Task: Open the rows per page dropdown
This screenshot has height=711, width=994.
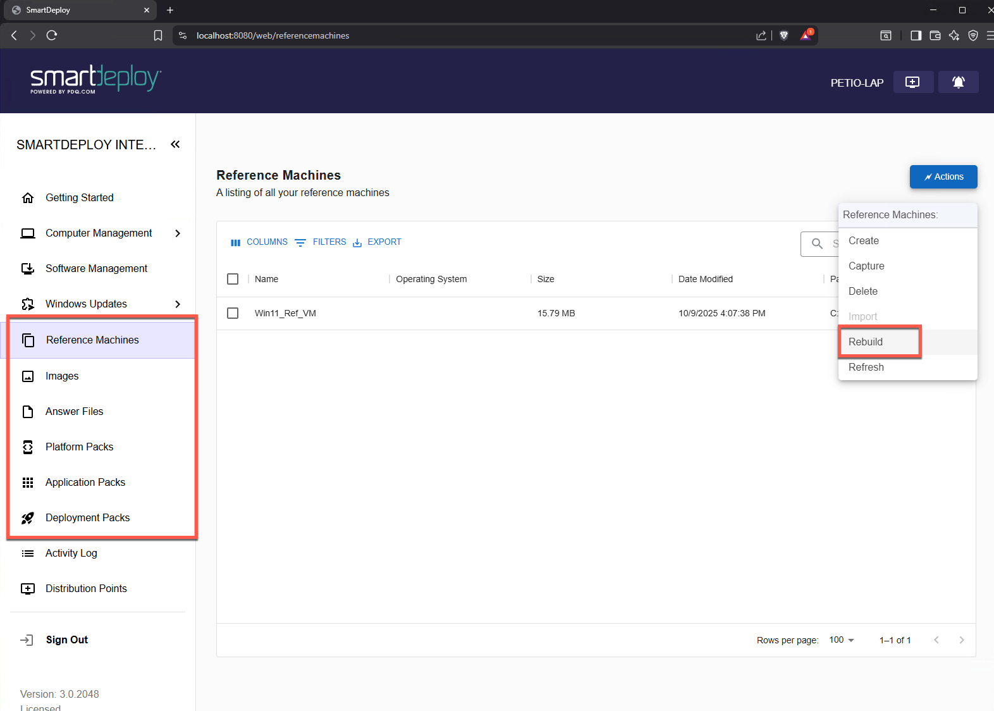Action: [x=842, y=640]
